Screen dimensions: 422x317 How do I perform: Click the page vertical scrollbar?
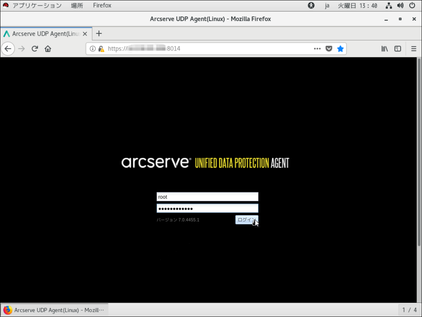point(419,152)
